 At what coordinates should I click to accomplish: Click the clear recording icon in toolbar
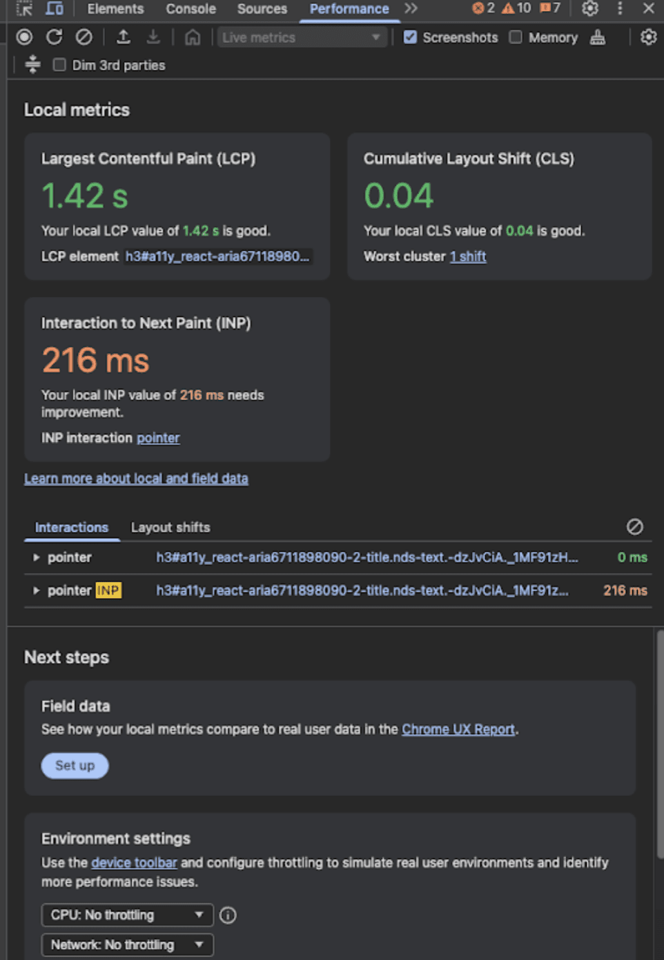(x=84, y=37)
